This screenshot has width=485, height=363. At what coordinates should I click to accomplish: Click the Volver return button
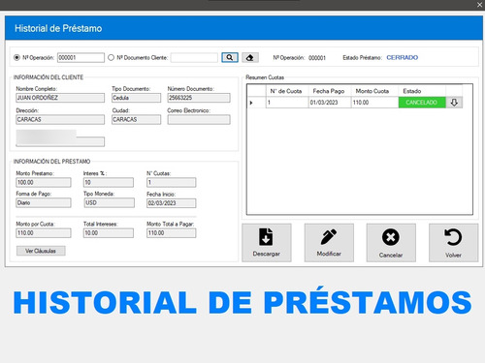tap(453, 242)
